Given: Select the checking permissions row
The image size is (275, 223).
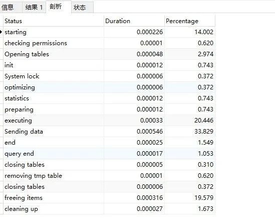Looking at the screenshot, I should point(109,43).
